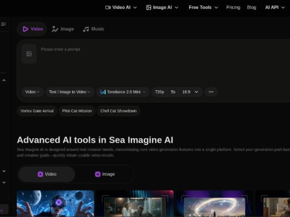This screenshot has width=290, height=217.
Task: Select the Video generation tab
Action: coord(32,29)
